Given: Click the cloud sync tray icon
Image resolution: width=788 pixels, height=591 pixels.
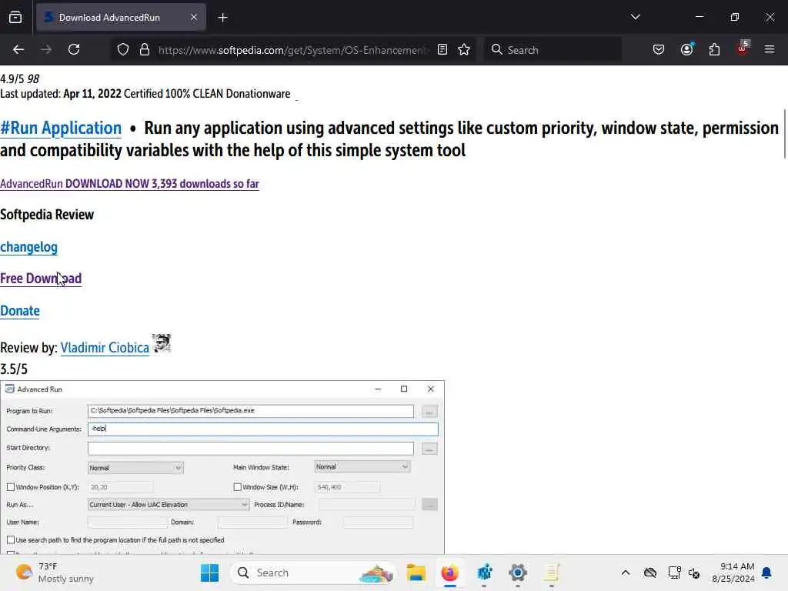Looking at the screenshot, I should coord(650,573).
